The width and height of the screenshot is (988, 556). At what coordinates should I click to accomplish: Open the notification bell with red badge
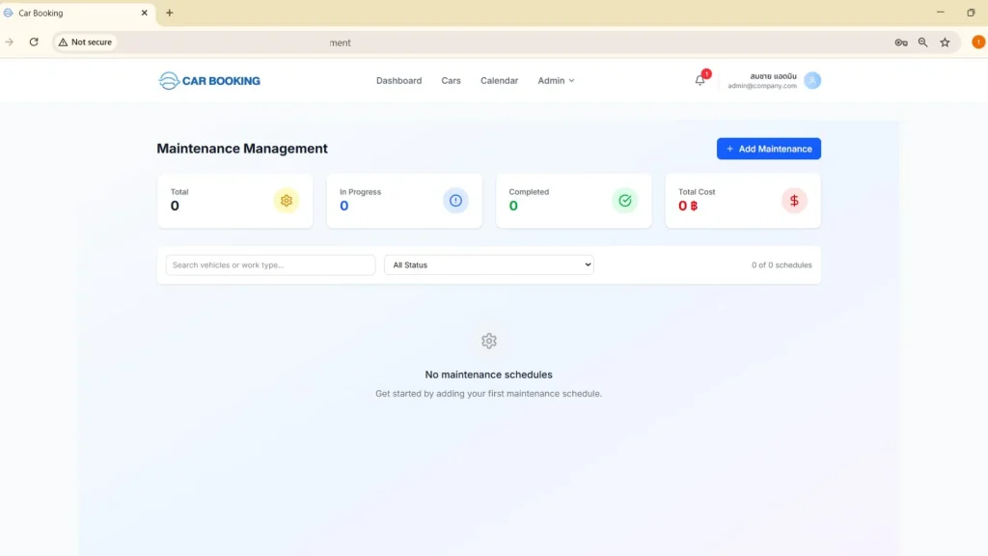[x=700, y=81]
